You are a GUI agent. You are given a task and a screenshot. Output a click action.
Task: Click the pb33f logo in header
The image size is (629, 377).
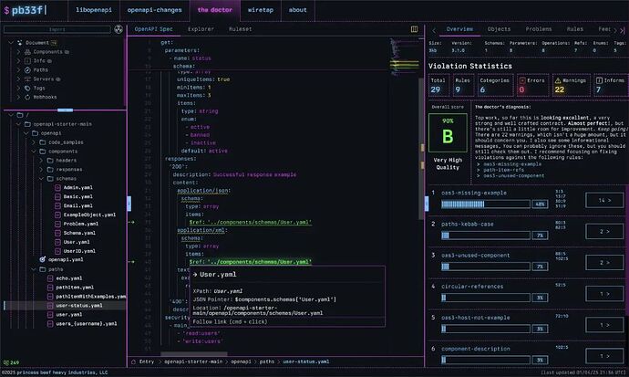pos(29,10)
